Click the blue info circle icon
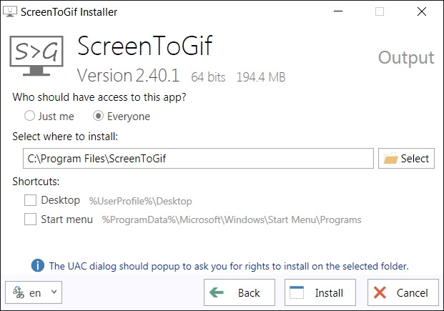The image size is (444, 311). 38,266
